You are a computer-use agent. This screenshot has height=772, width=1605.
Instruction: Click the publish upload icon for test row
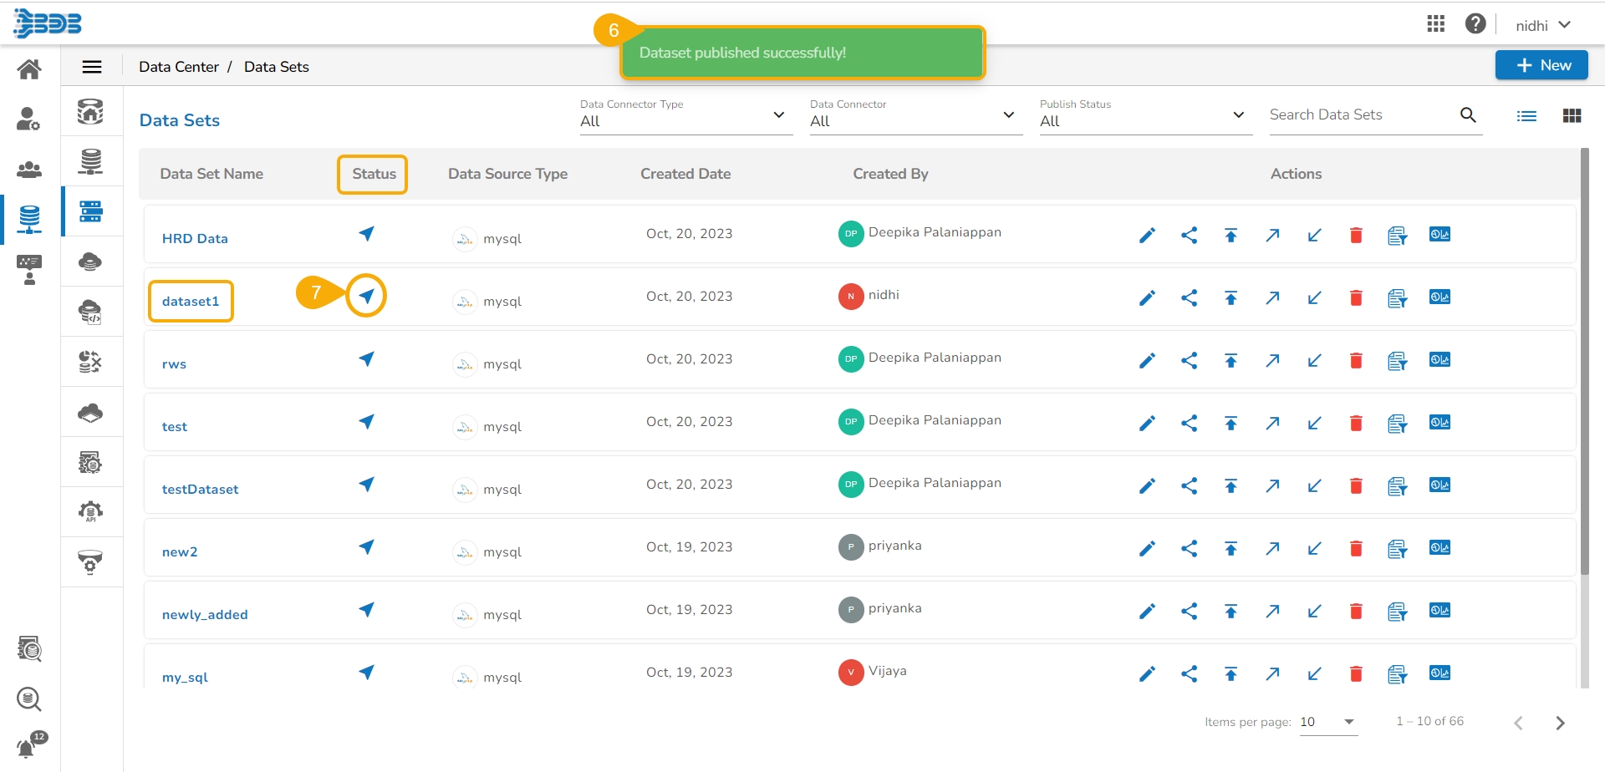point(1230,424)
